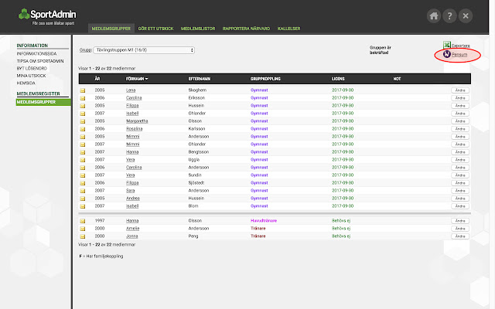The height and width of the screenshot is (309, 495).
Task: Click Ändra button for Vera Uggla
Action: tap(460, 160)
